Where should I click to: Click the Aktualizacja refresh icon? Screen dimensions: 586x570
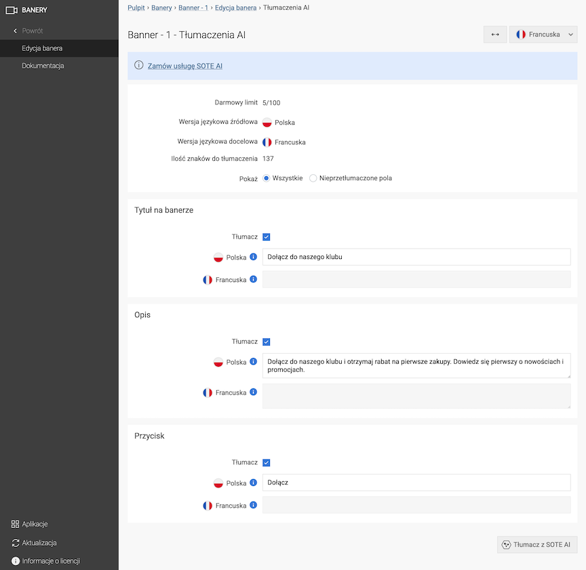[16, 543]
